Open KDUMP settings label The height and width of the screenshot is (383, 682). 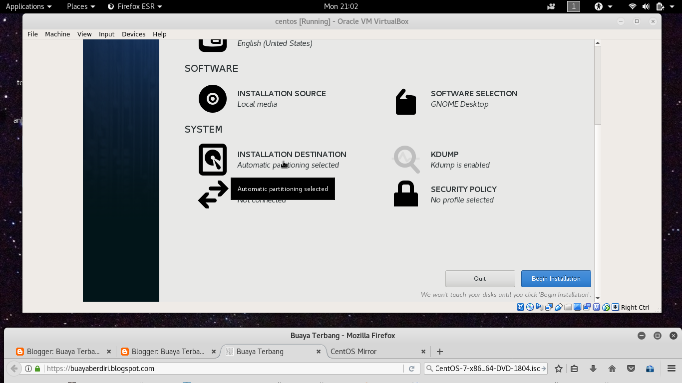coord(445,155)
